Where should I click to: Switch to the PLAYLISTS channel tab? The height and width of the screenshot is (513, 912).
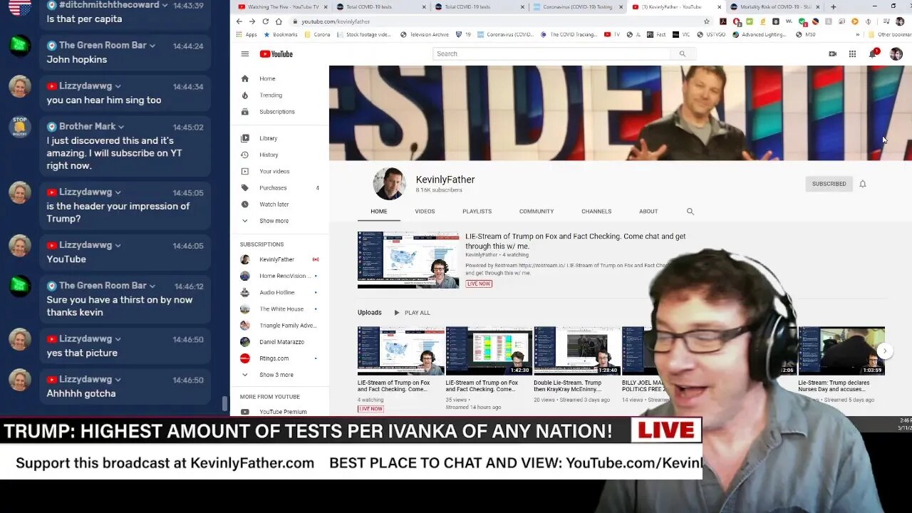point(477,212)
